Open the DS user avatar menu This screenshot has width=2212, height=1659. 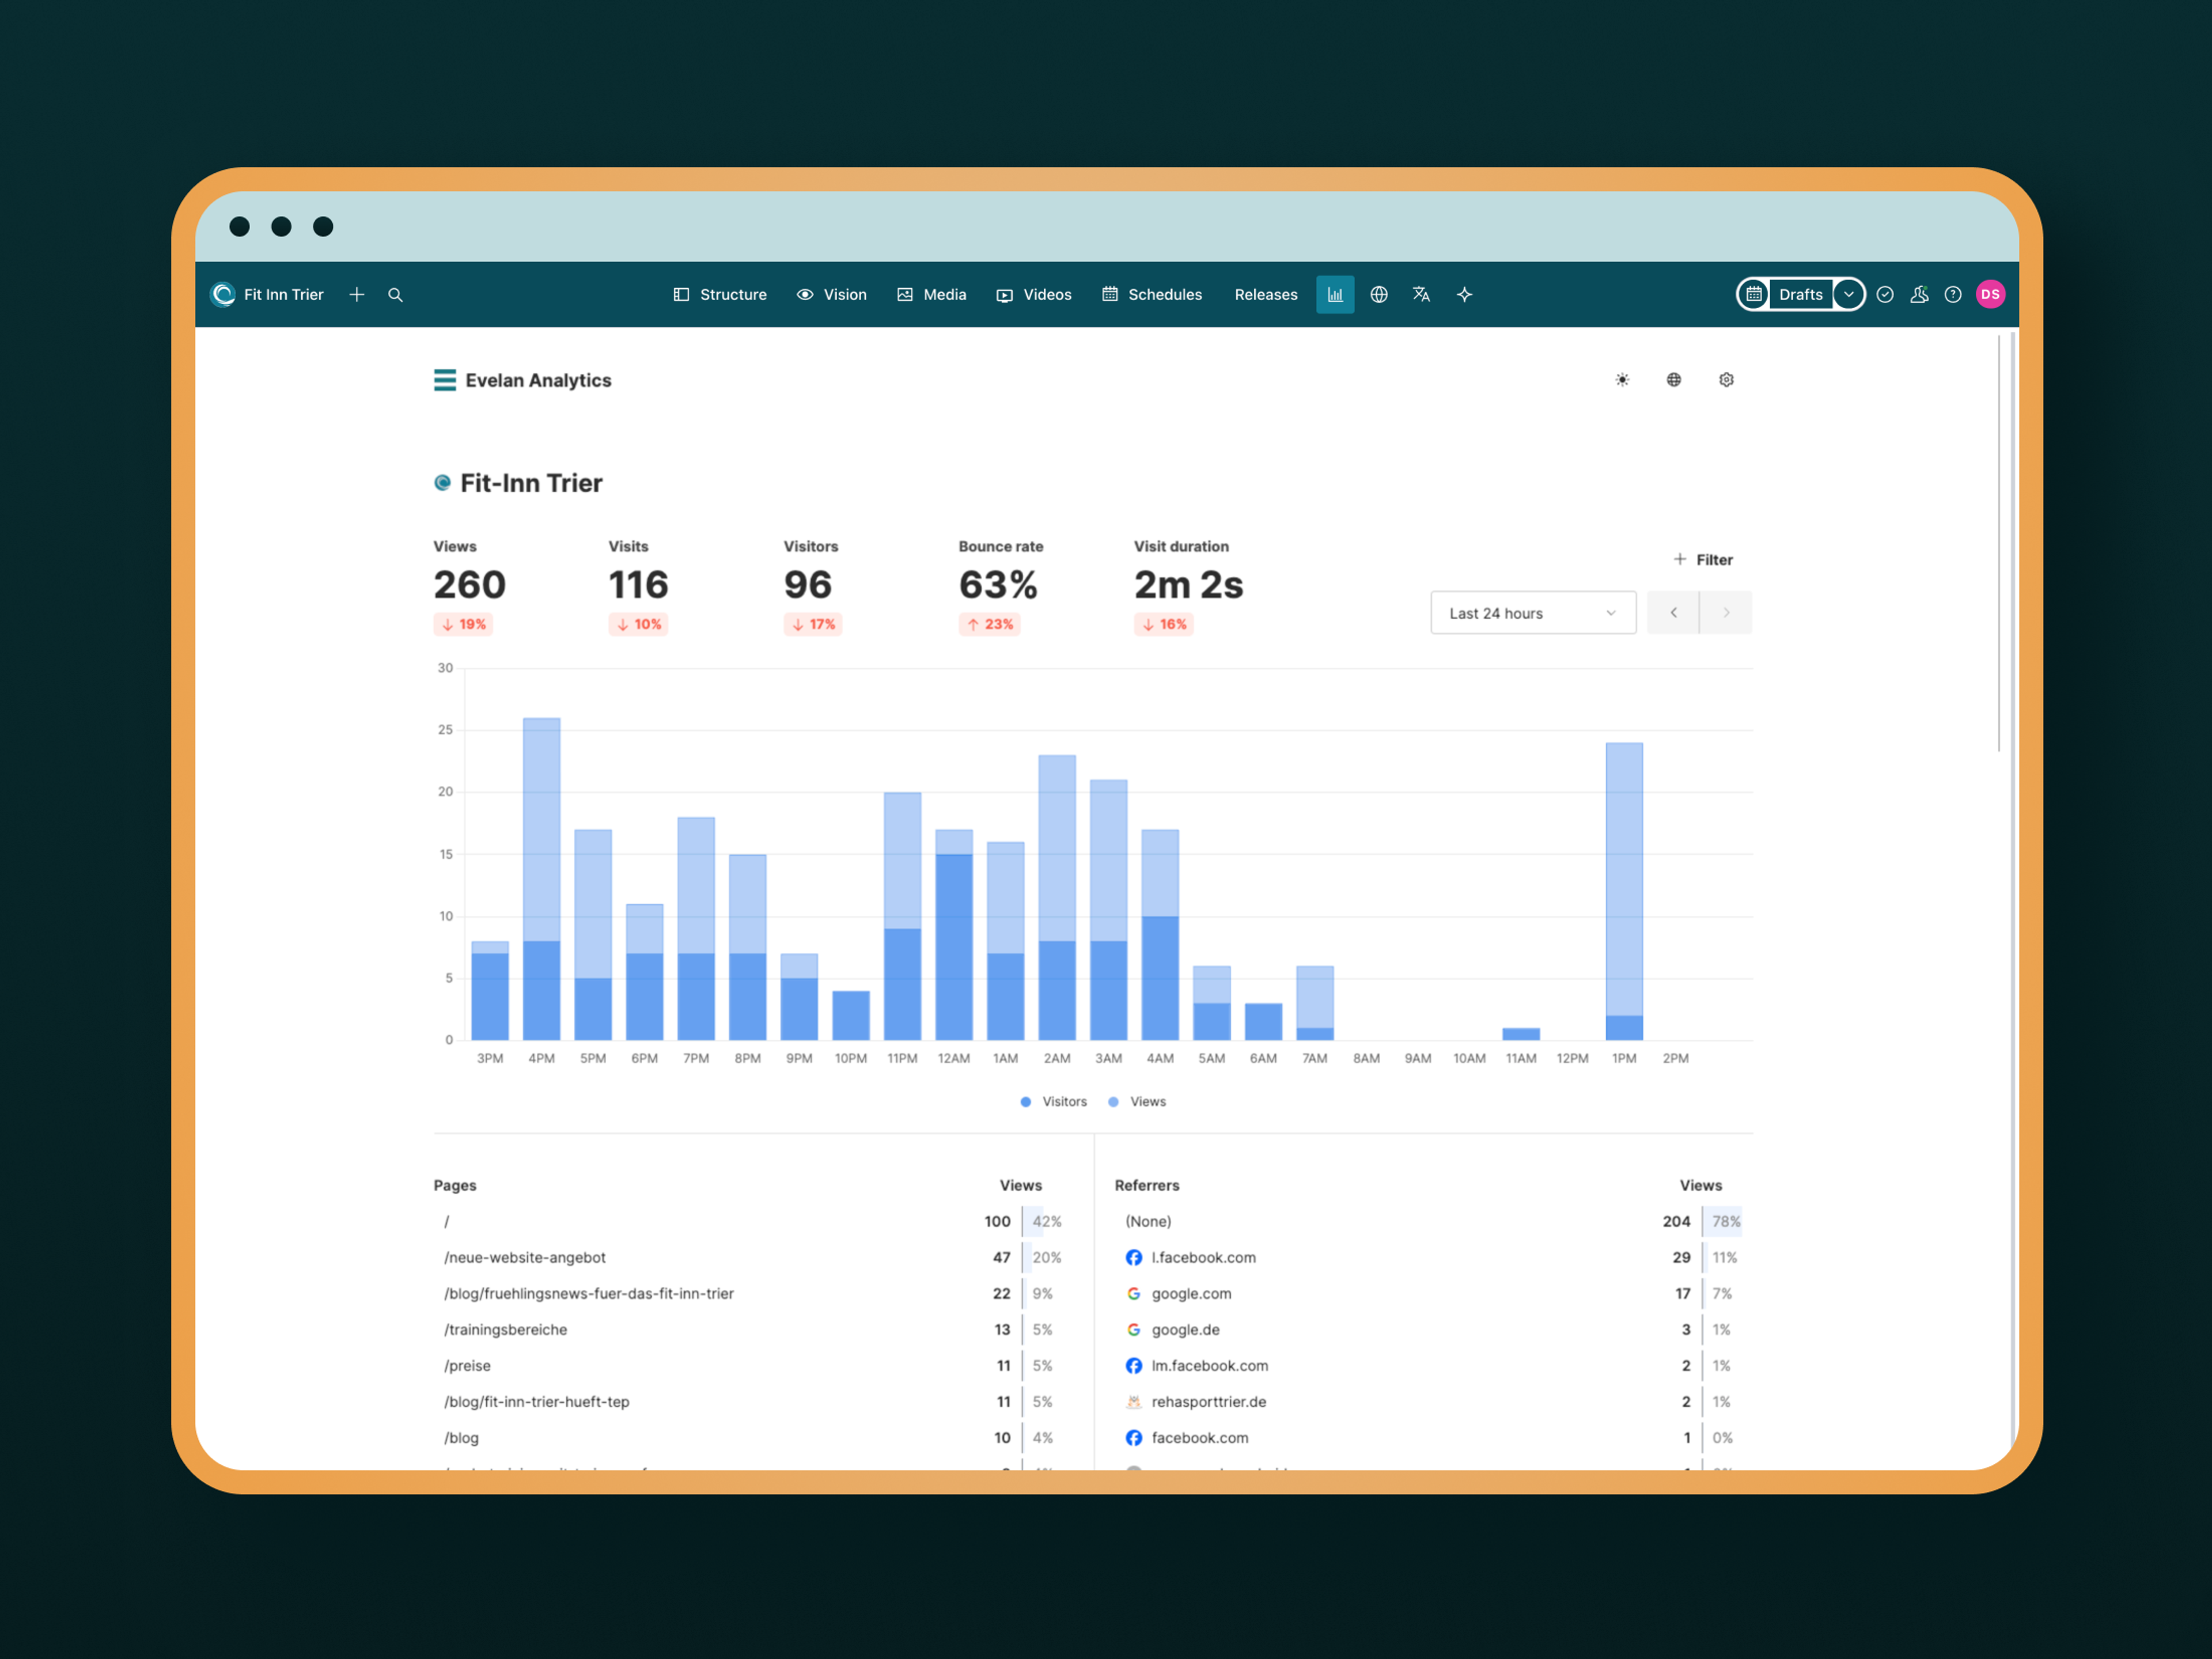(1990, 294)
